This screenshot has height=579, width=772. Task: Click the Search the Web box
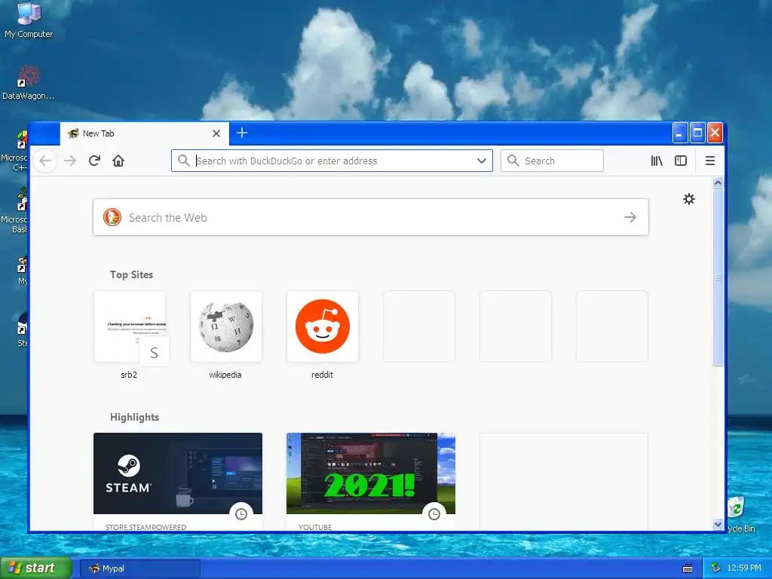371,217
